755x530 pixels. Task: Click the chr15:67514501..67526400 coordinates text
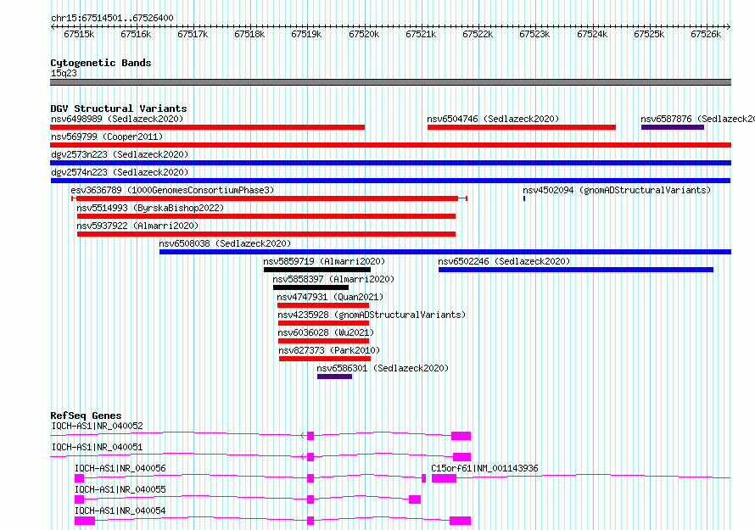point(112,18)
